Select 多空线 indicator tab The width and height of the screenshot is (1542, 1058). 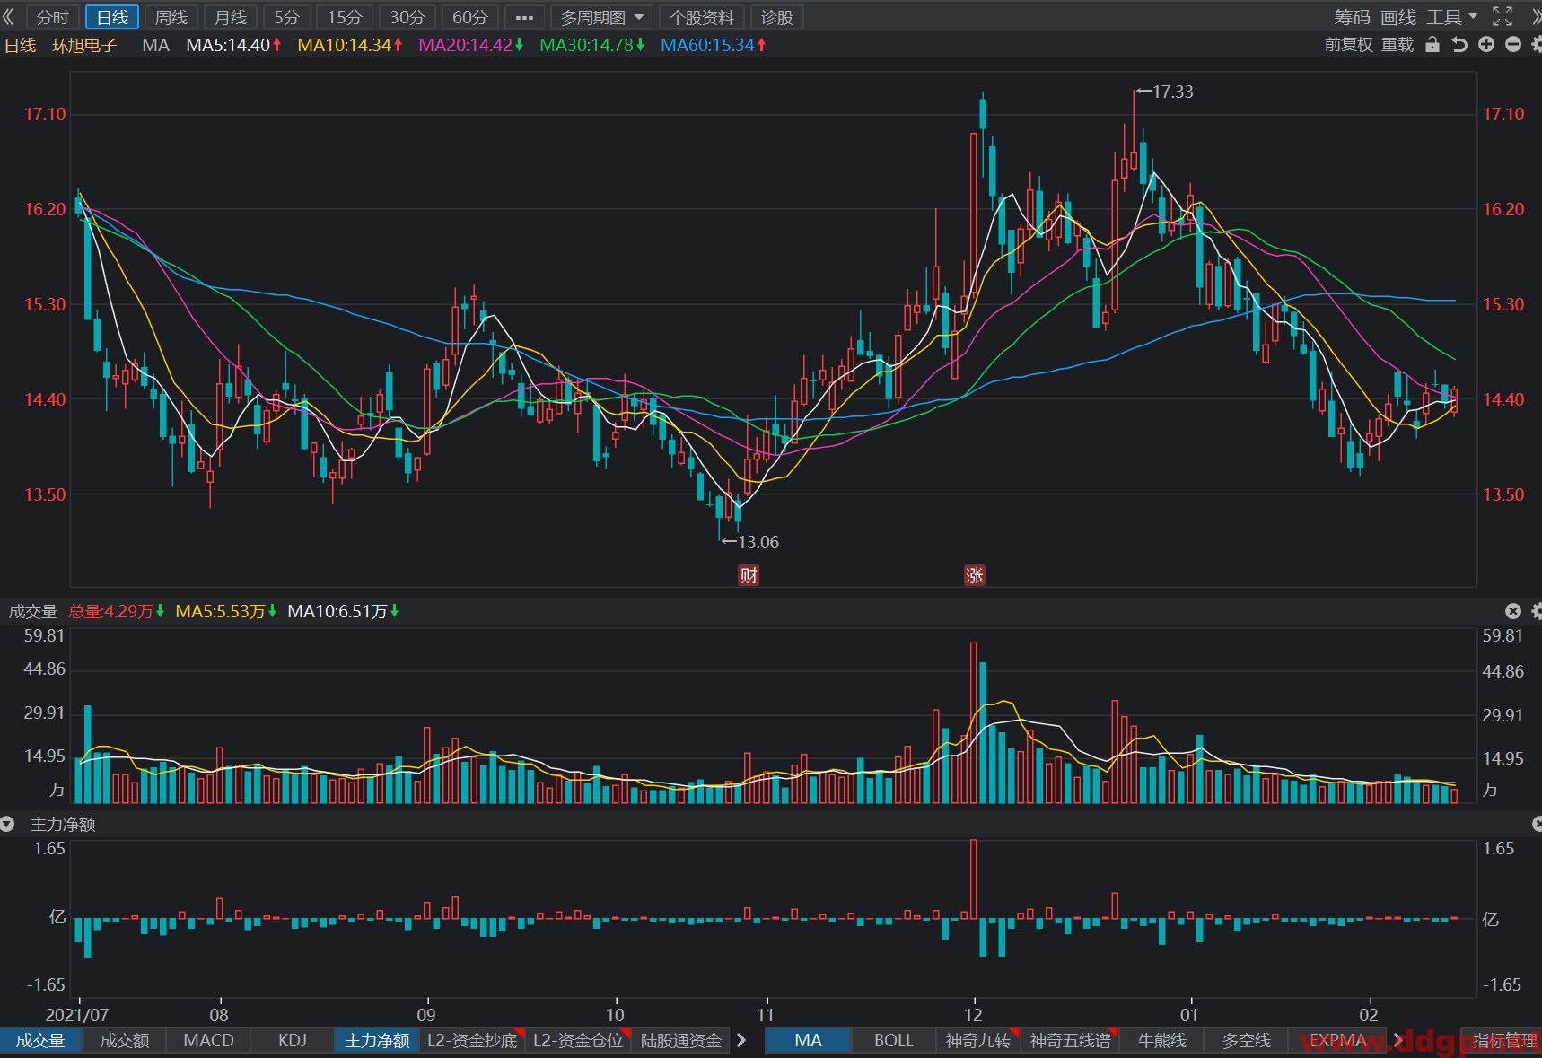pyautogui.click(x=1247, y=1040)
